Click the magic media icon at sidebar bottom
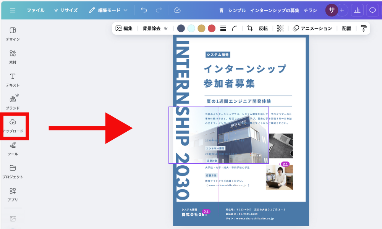This screenshot has height=229, width=382. [13, 219]
